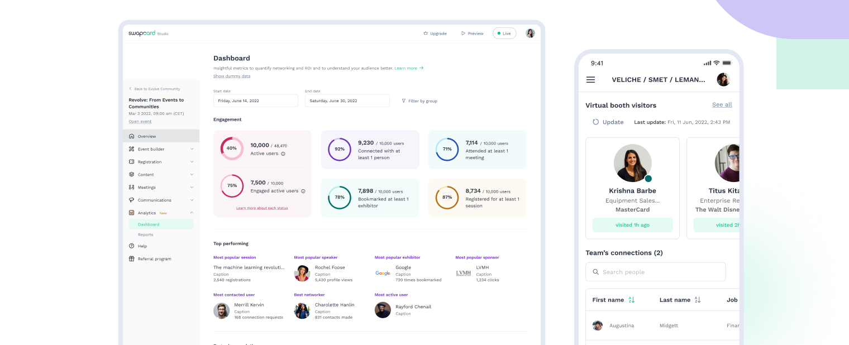Click the Google exhibitor logo
The height and width of the screenshot is (345, 849).
pos(383,273)
